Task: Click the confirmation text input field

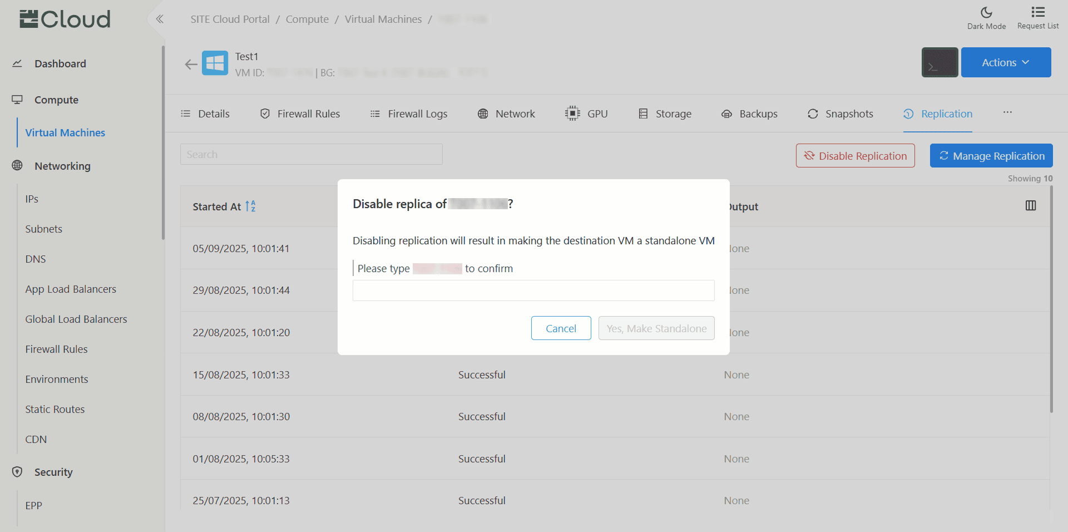Action: pos(533,290)
